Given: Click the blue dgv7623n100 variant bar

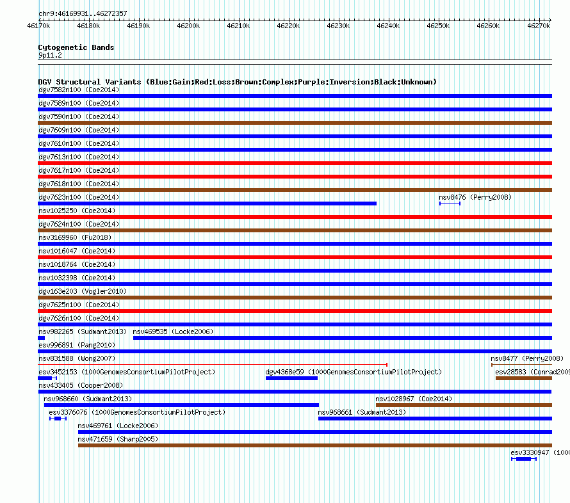Looking at the screenshot, I should point(208,204).
